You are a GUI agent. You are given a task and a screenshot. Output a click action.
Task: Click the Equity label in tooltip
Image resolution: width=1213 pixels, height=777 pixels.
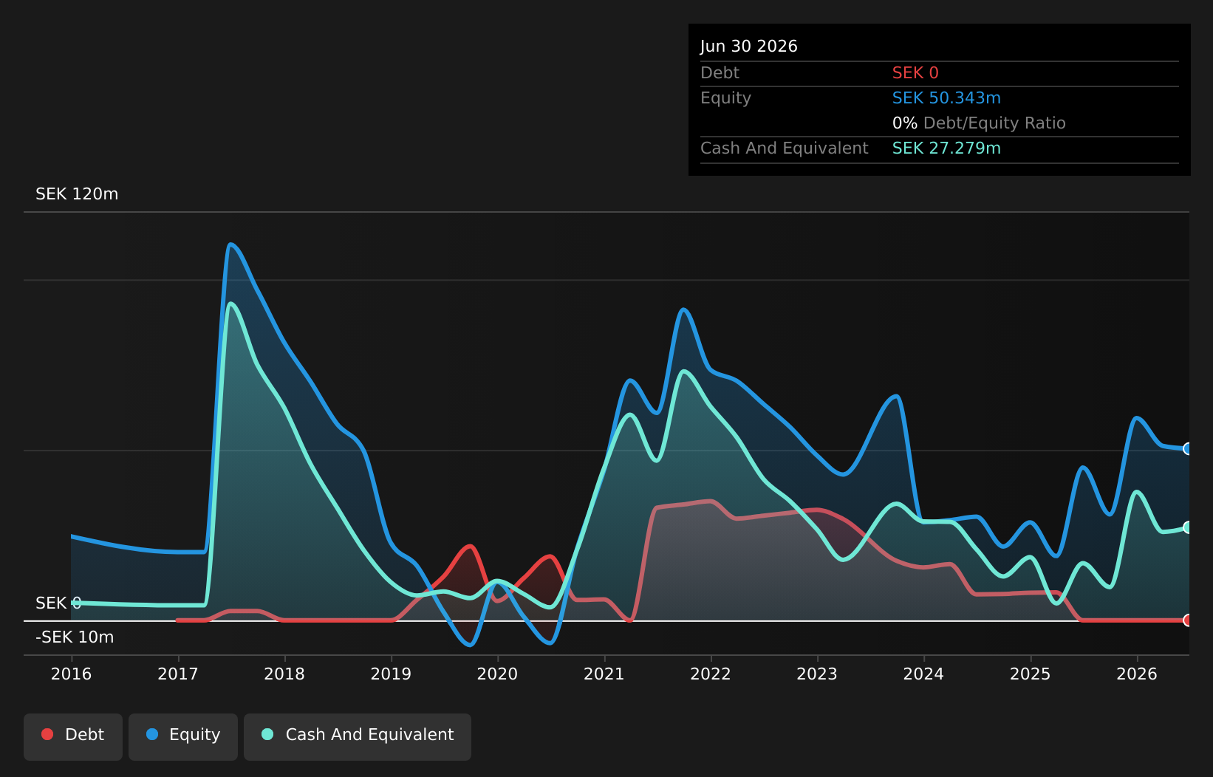coord(725,98)
